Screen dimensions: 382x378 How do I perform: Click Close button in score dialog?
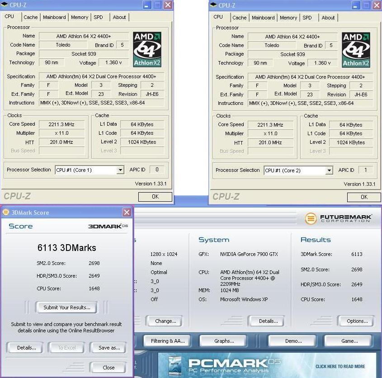point(108,368)
